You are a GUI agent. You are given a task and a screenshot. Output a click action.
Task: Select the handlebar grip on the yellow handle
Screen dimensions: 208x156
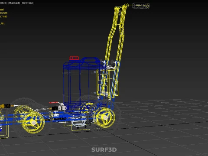tap(141, 6)
